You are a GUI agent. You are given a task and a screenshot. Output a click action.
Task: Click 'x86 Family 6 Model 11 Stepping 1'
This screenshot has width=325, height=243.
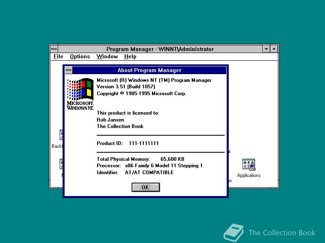164,166
